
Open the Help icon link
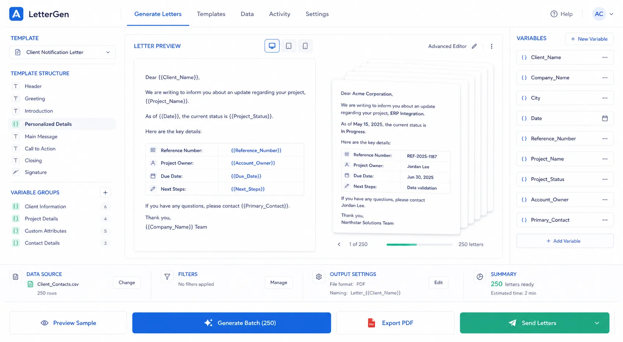[554, 14]
